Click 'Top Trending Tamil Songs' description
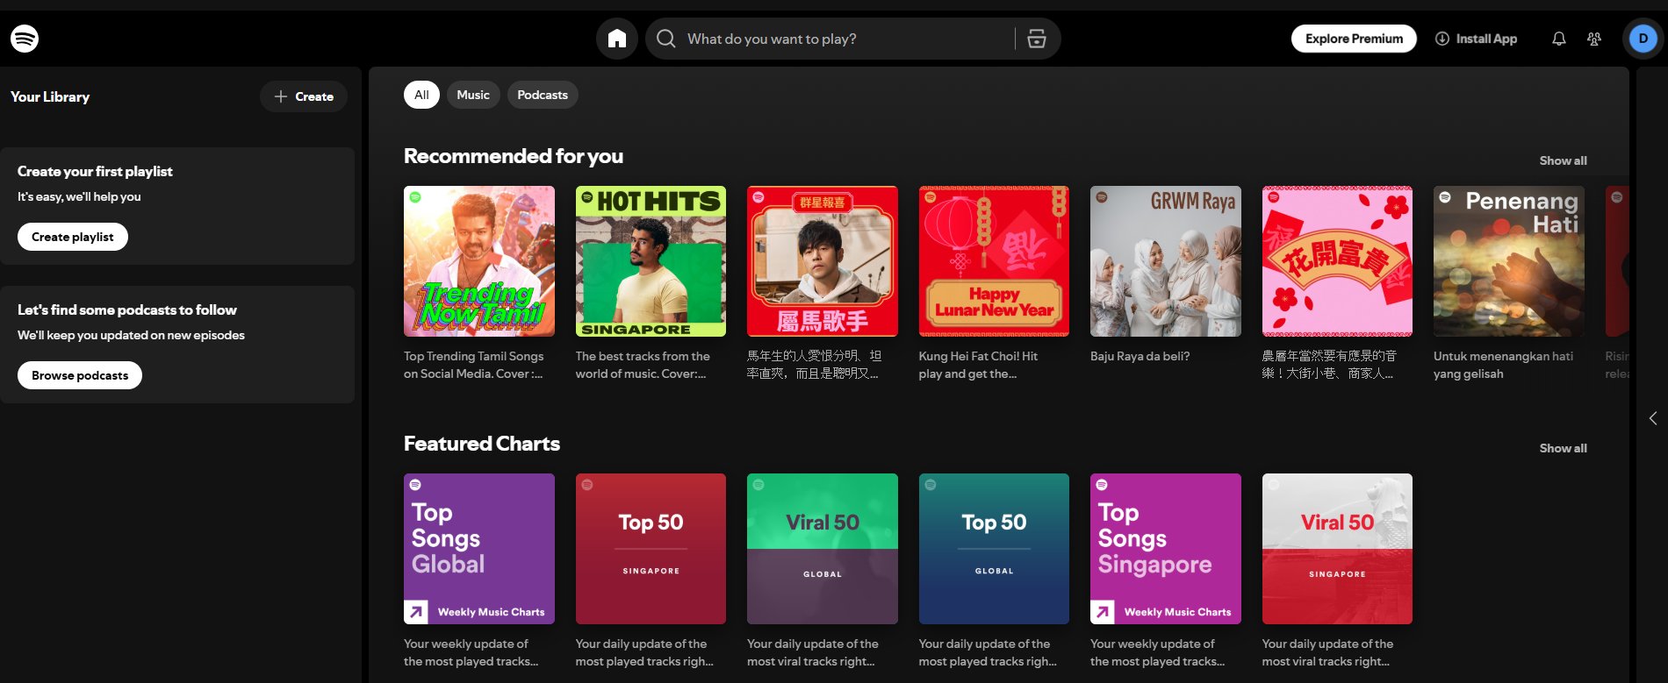The image size is (1668, 683). coord(474,365)
